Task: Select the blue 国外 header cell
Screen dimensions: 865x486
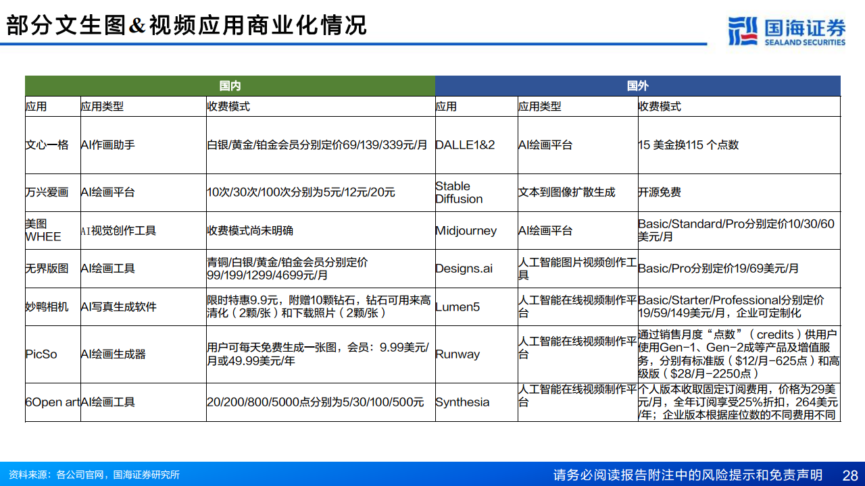Action: coord(638,86)
